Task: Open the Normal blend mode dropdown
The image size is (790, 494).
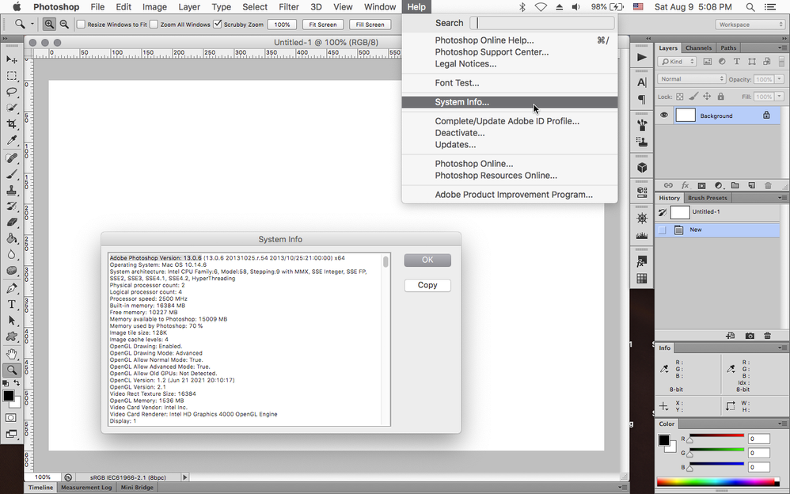Action: click(691, 79)
